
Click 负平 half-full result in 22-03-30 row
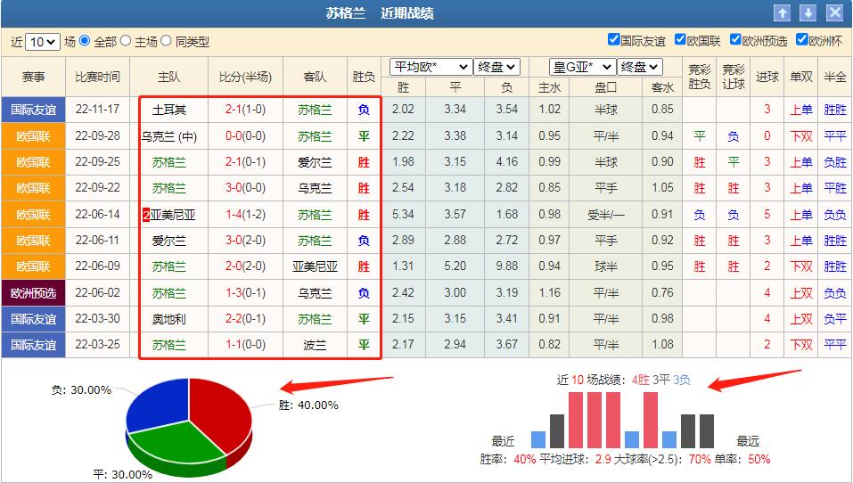[x=835, y=319]
